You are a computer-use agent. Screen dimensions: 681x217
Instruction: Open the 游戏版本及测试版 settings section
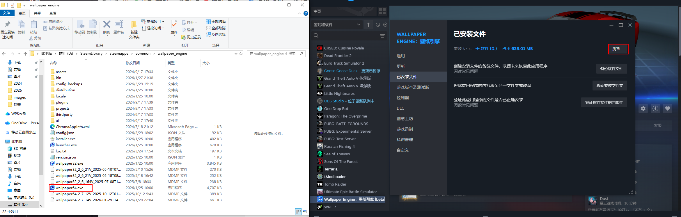[x=413, y=87]
